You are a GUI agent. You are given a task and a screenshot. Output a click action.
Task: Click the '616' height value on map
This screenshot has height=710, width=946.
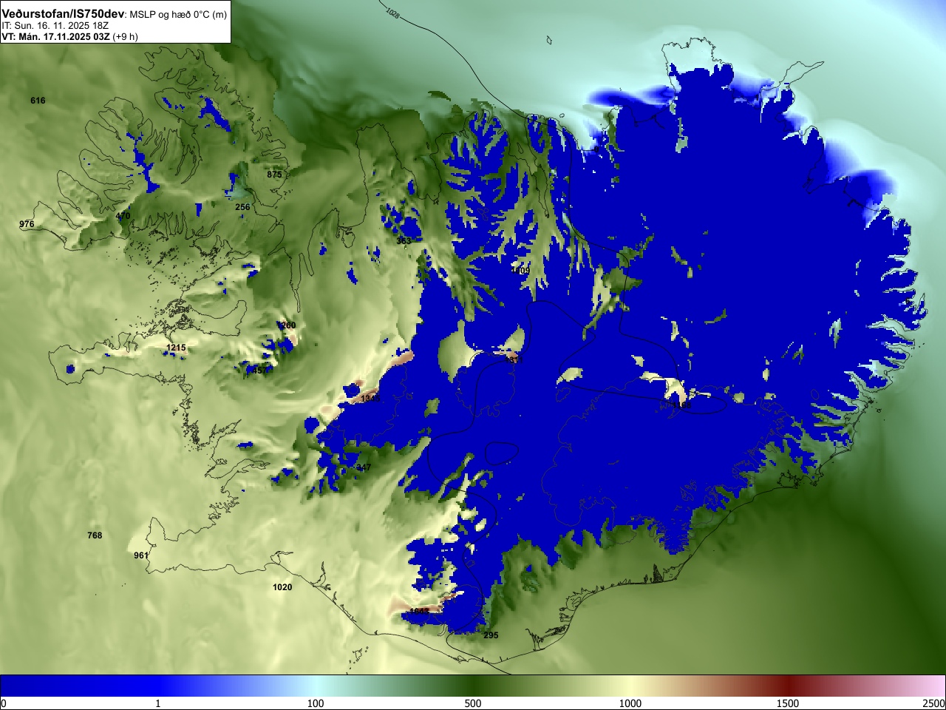pos(38,101)
